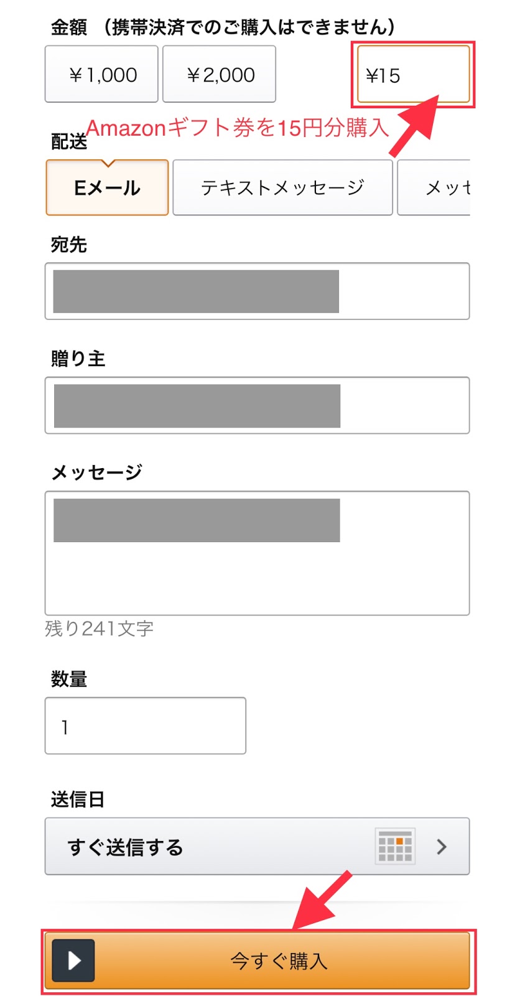520x996 pixels.
Task: Switch to テキストメッセージ delivery method
Action: point(282,187)
